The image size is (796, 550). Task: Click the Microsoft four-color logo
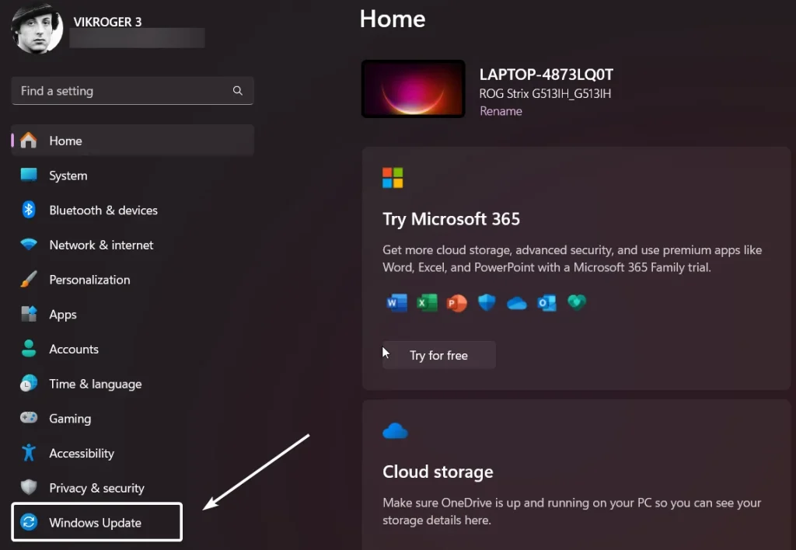tap(393, 178)
